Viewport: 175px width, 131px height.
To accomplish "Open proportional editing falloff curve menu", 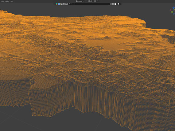I will click(x=97, y=1).
